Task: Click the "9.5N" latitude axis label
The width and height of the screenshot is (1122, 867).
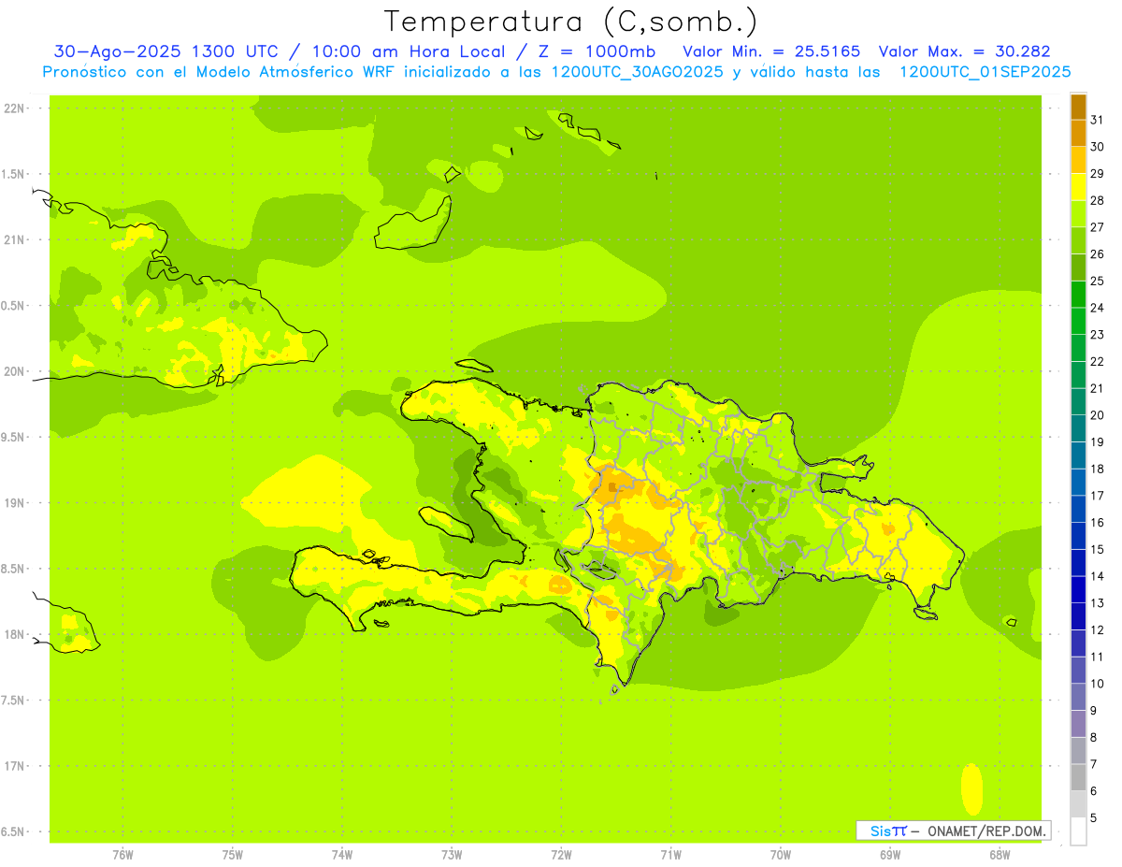Action: click(x=14, y=437)
